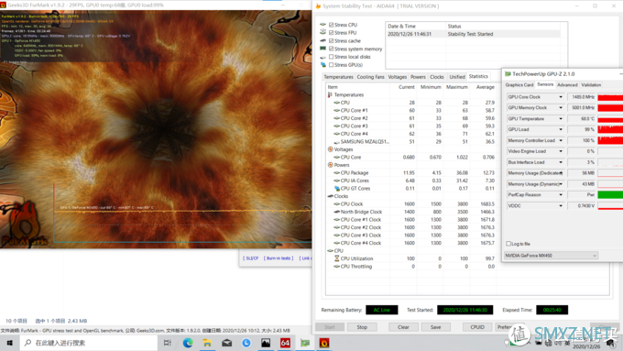Click the Clocks group icon in AIDA64
The image size is (623, 351).
click(330, 196)
